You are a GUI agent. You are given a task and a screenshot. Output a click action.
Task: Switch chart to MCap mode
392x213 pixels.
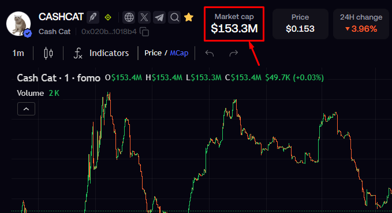[179, 53]
